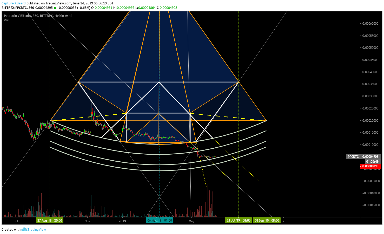Click the 0.00060000 price axis value
This screenshot has width=384, height=234.
[370, 24]
